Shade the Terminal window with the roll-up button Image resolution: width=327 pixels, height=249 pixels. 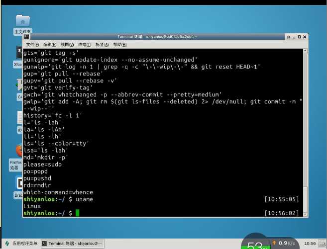tap(288, 37)
